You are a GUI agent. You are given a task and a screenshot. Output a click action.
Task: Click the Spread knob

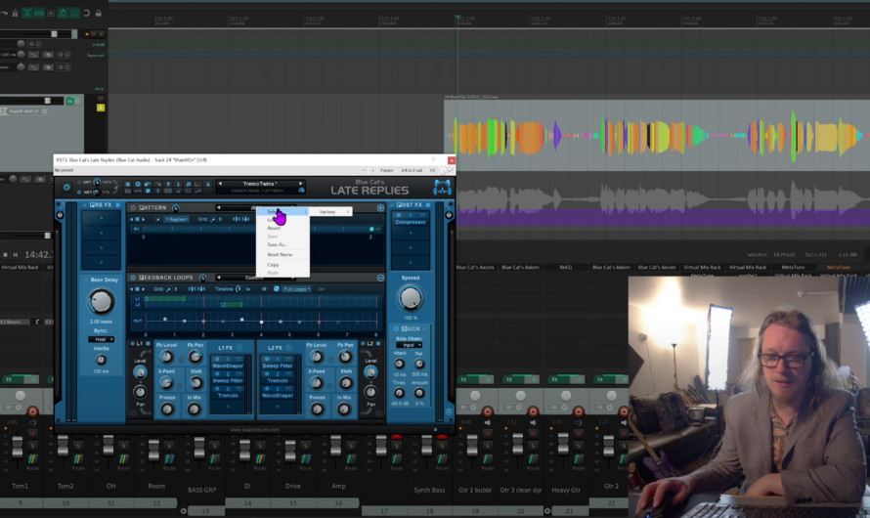coord(410,298)
